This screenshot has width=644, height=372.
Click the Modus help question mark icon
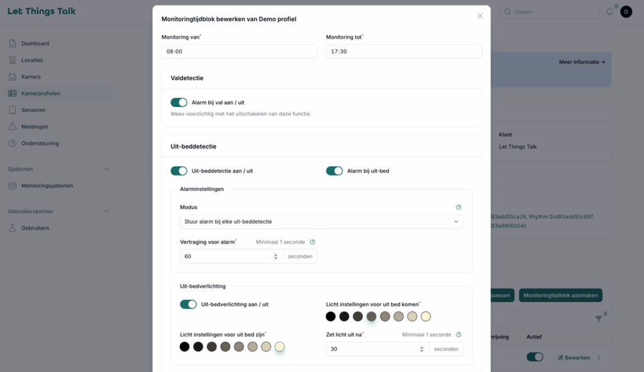click(x=458, y=207)
